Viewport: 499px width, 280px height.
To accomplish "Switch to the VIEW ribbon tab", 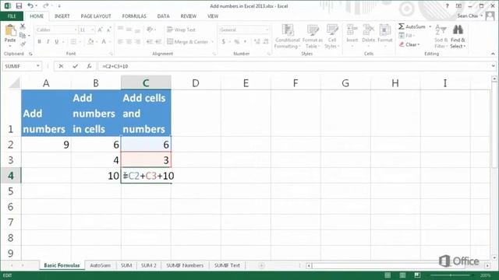I will click(x=213, y=16).
